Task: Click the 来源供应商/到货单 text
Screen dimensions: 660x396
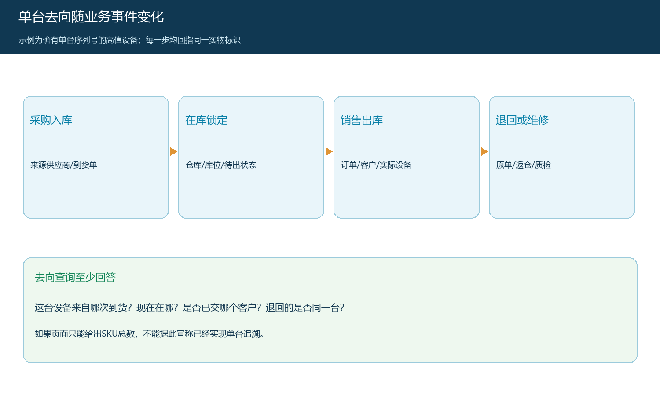Action: click(64, 165)
